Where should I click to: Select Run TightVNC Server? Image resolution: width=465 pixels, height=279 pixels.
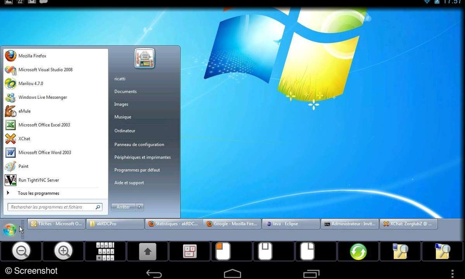(x=55, y=180)
